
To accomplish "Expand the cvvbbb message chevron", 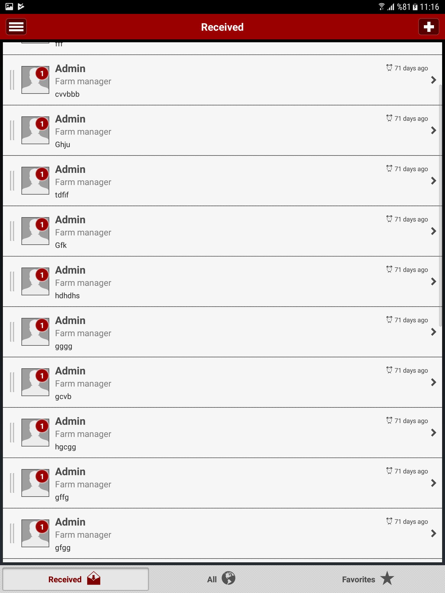I will pyautogui.click(x=433, y=80).
